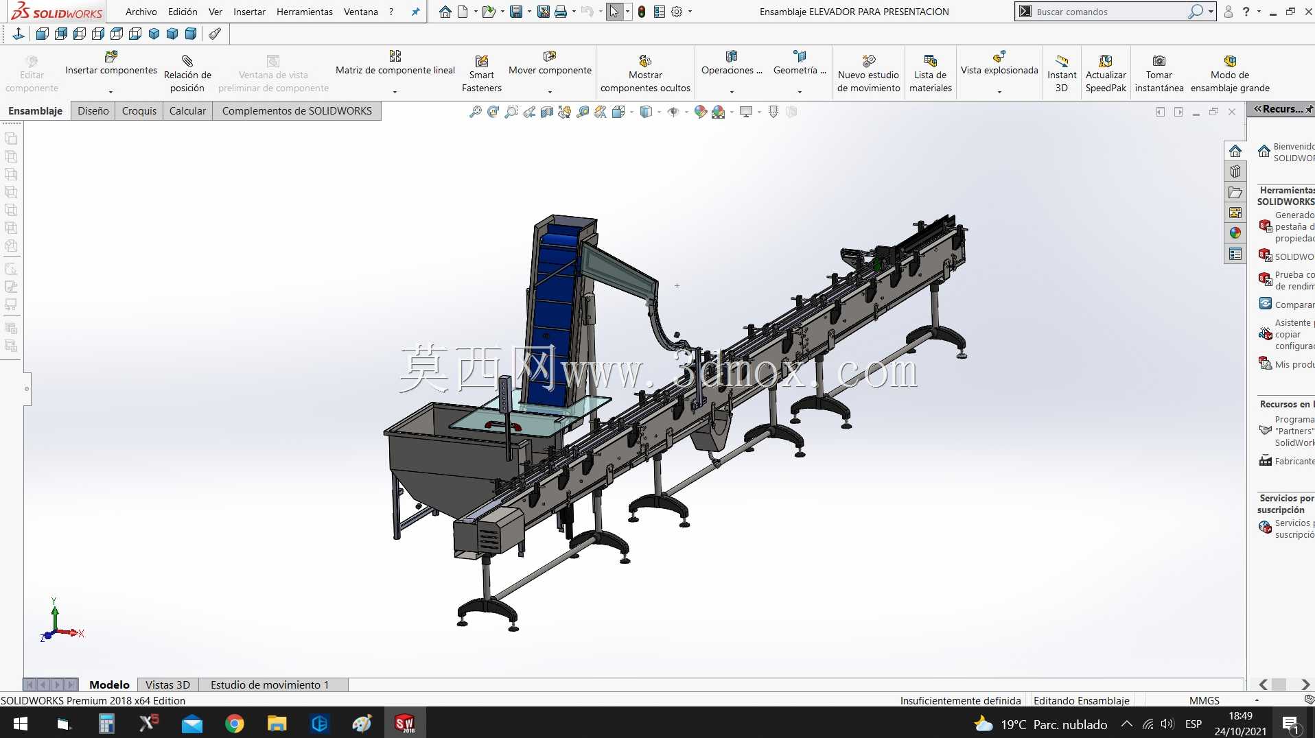Toggle the select cursor tool

614,12
